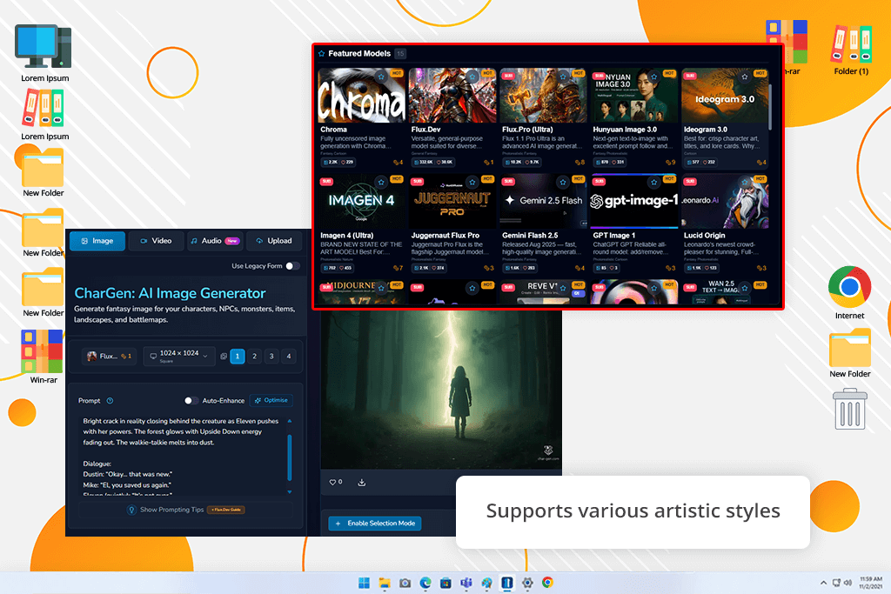Star the GPT Image 1 model card
The image size is (891, 594).
point(653,183)
